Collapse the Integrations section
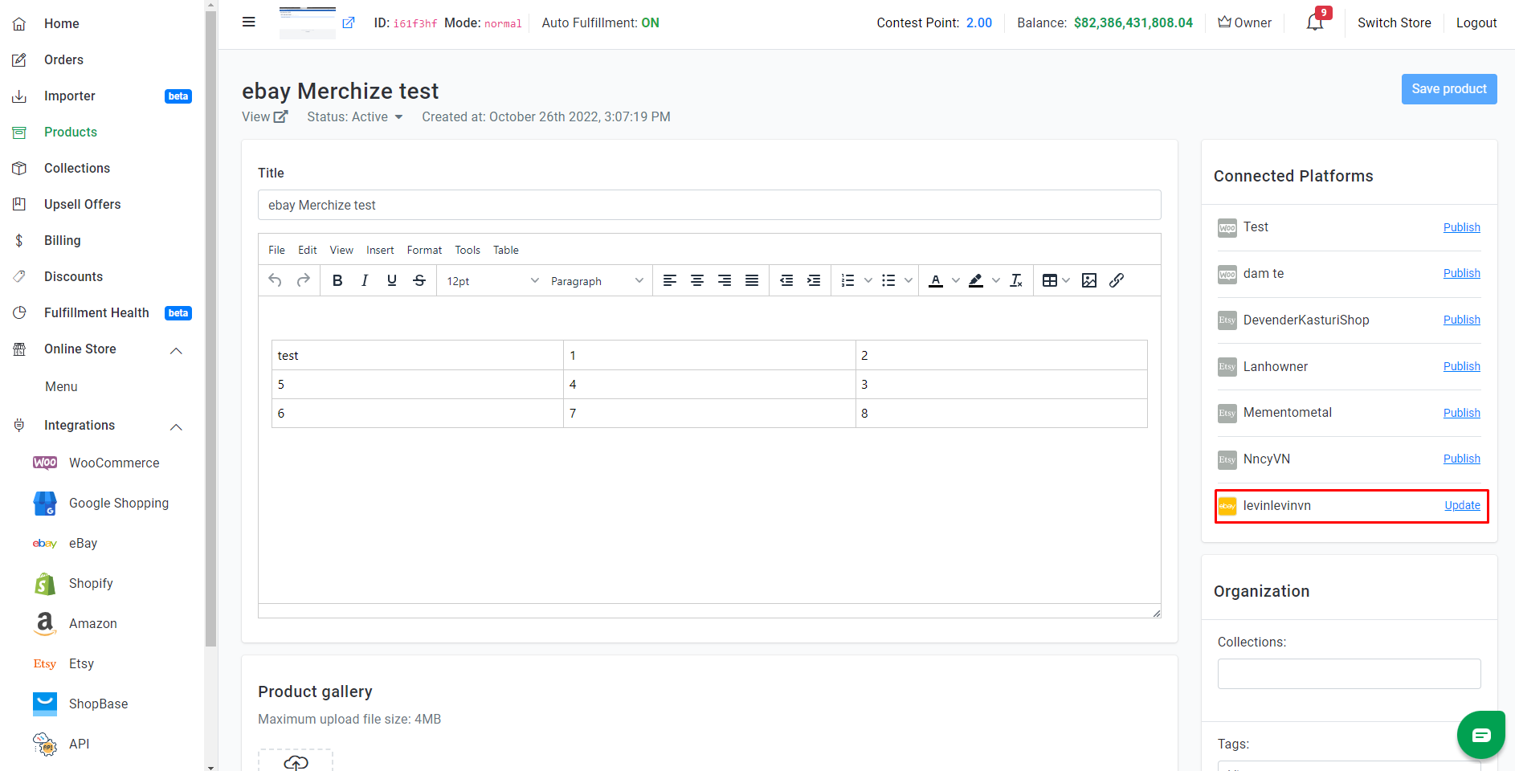The height and width of the screenshot is (771, 1515). point(177,426)
